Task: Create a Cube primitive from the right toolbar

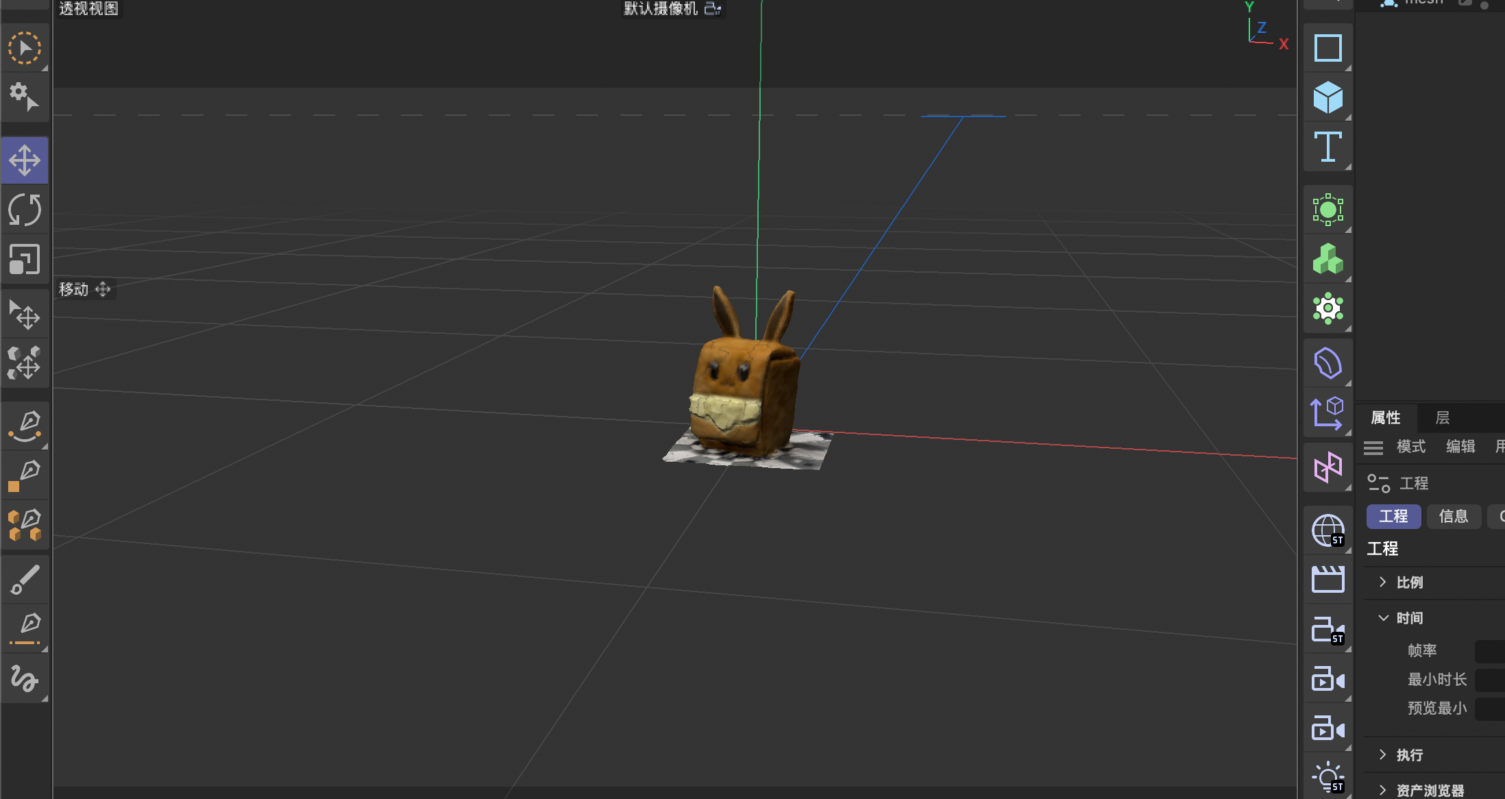Action: pos(1328,97)
